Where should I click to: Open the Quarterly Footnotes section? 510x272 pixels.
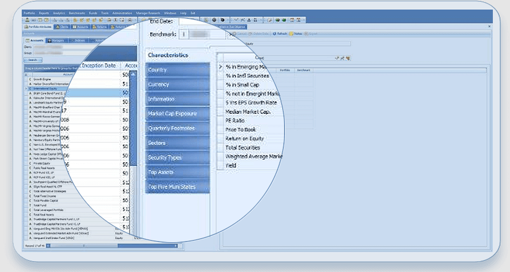[177, 129]
